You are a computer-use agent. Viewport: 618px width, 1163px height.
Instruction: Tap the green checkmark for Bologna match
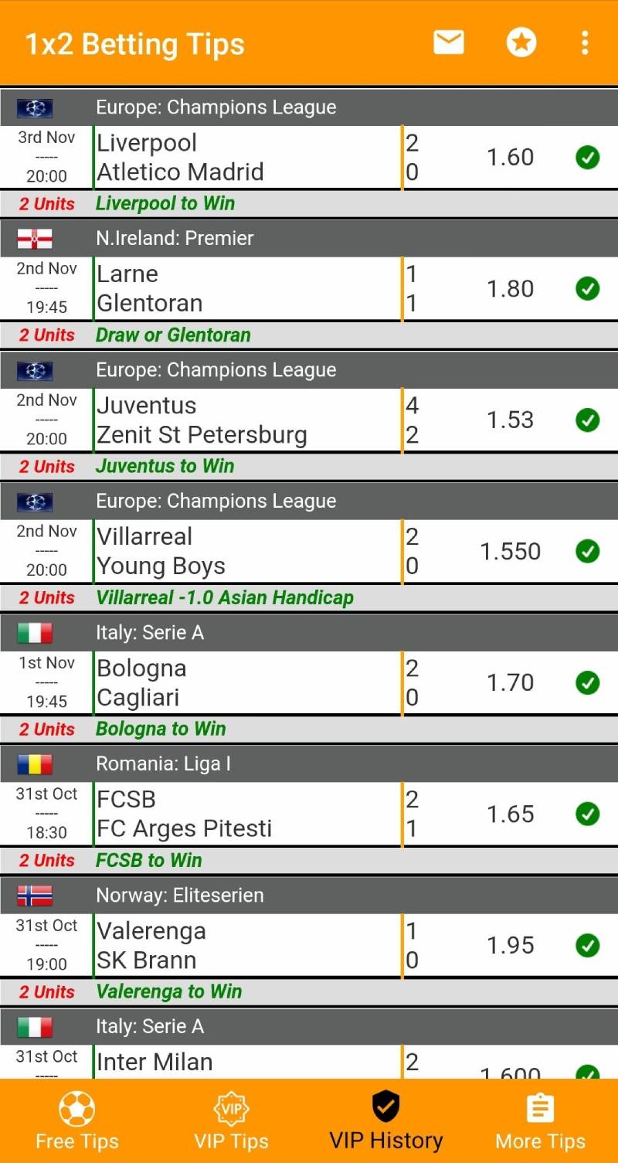pyautogui.click(x=588, y=683)
